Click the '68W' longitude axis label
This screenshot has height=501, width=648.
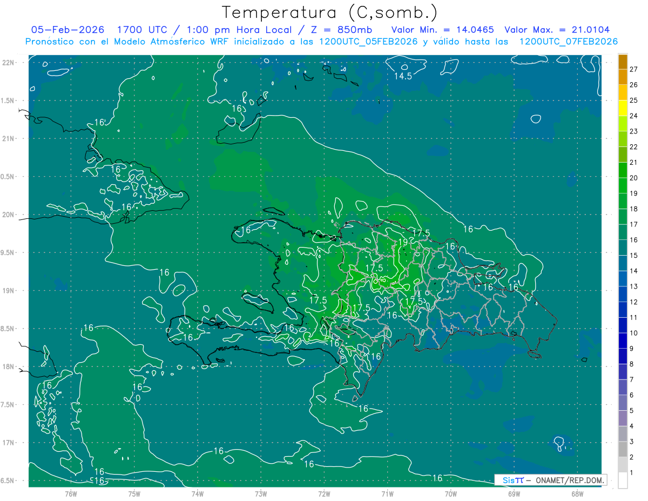pos(577,493)
